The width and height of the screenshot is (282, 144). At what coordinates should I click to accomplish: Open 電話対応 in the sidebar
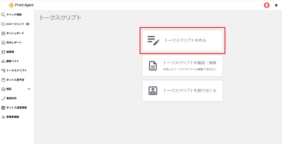point(11,98)
